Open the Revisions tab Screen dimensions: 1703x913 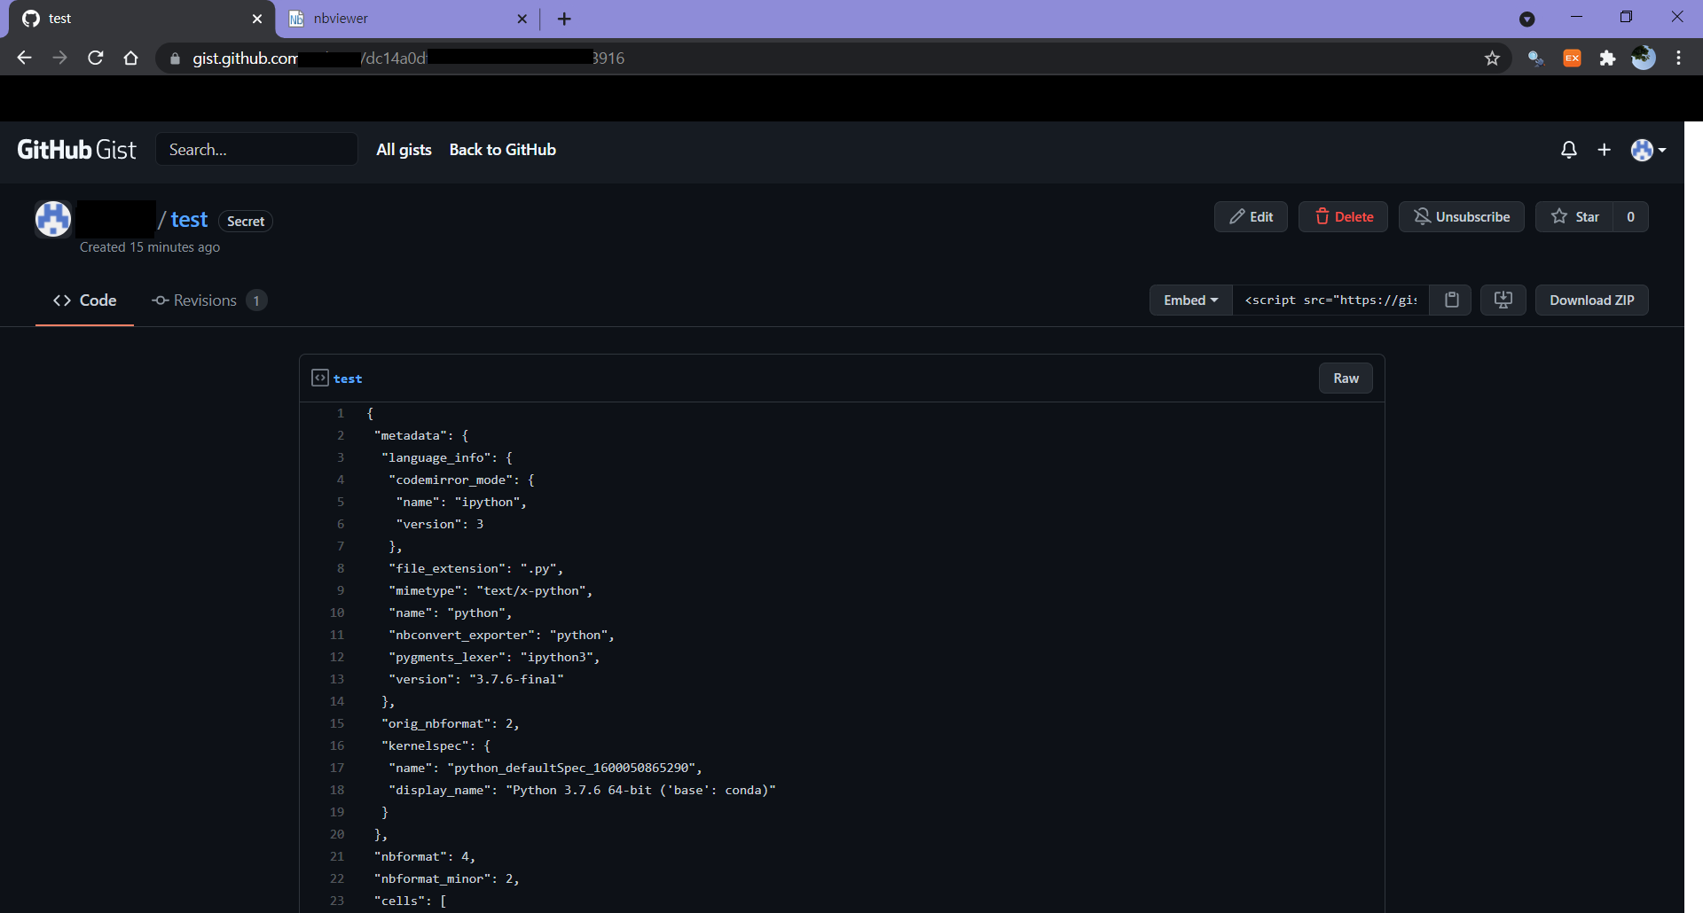click(x=209, y=300)
